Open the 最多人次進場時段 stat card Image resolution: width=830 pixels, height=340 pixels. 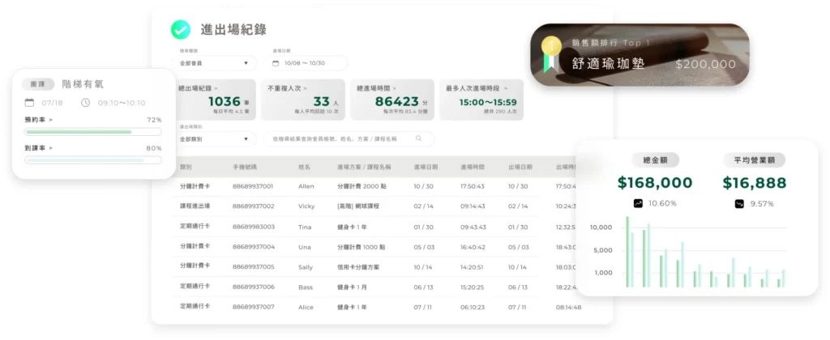click(x=481, y=100)
